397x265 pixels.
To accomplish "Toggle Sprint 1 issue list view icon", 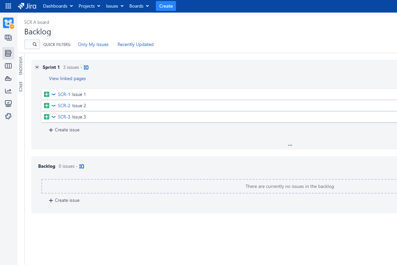I will pyautogui.click(x=86, y=67).
